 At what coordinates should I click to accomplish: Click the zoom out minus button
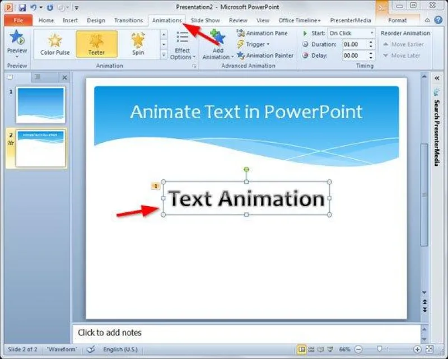(x=358, y=349)
